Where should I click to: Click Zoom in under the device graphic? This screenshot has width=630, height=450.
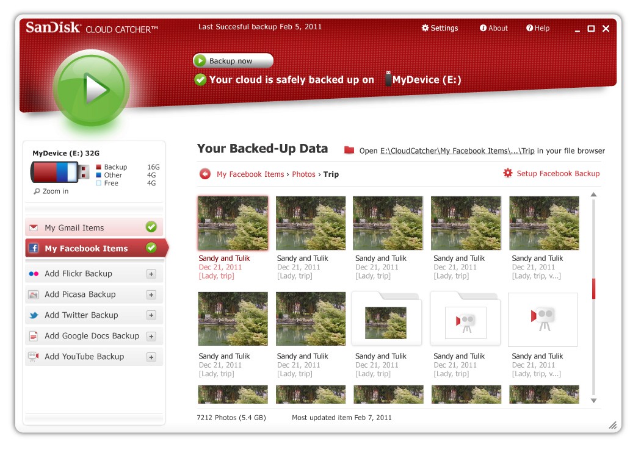point(56,191)
